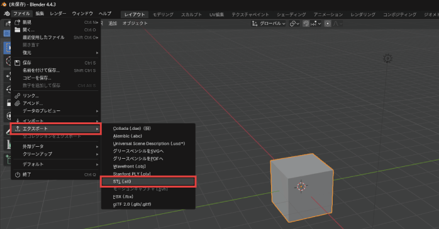
Task: Export as Wavefront (.obj)
Action: tap(148, 166)
